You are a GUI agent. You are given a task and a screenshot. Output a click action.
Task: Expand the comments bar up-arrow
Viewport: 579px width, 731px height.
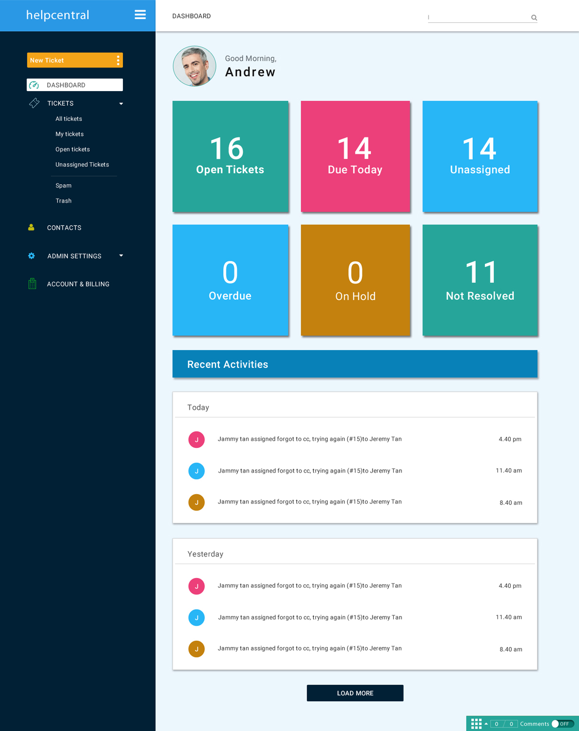tap(486, 723)
